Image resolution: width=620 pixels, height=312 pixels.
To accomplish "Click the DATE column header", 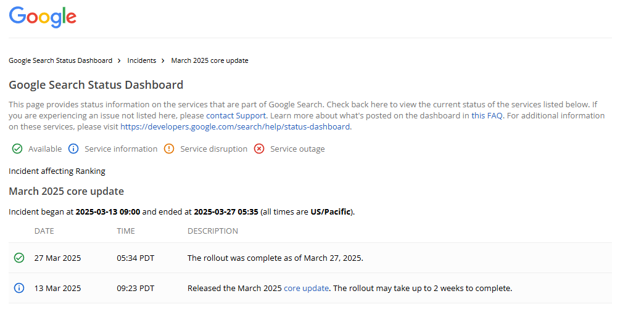I will (44, 231).
